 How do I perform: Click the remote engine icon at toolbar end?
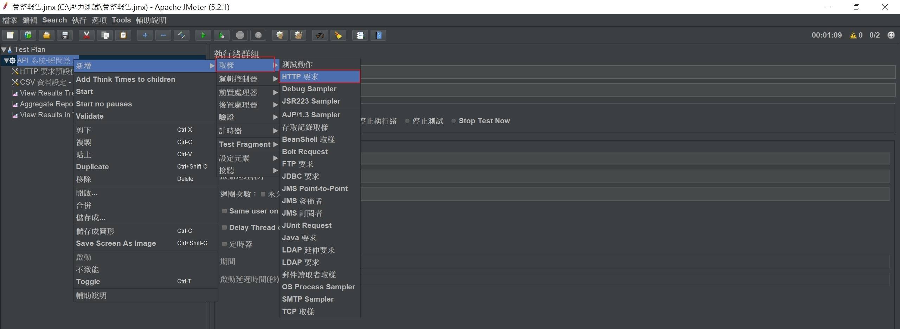[x=891, y=35]
